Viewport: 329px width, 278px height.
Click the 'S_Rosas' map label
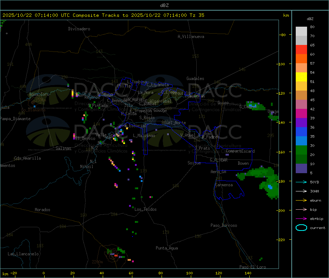coord(147,118)
